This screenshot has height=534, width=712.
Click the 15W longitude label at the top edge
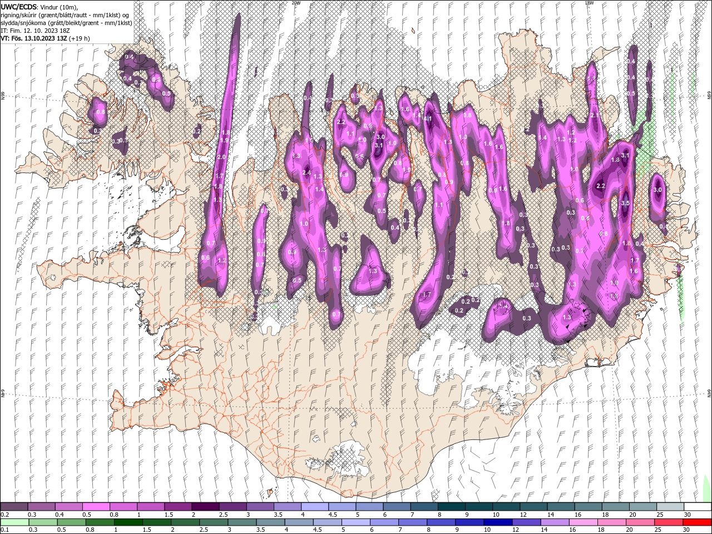(x=590, y=3)
